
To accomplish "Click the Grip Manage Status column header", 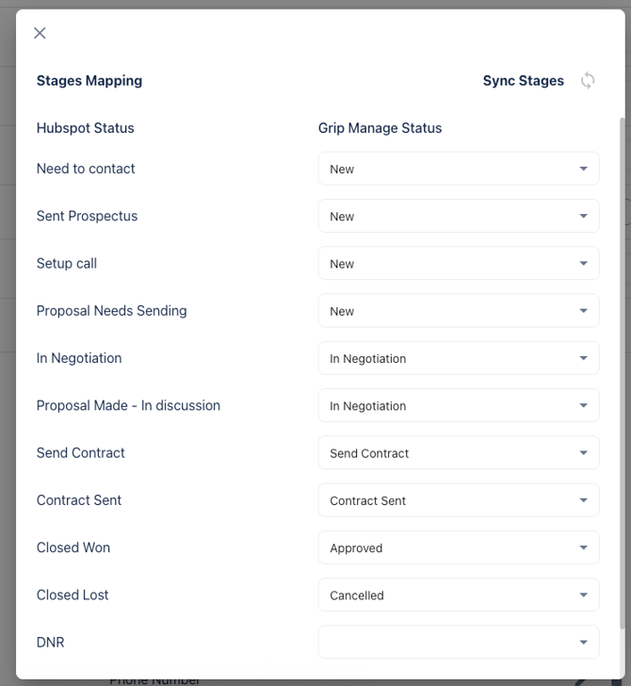I will (x=380, y=128).
